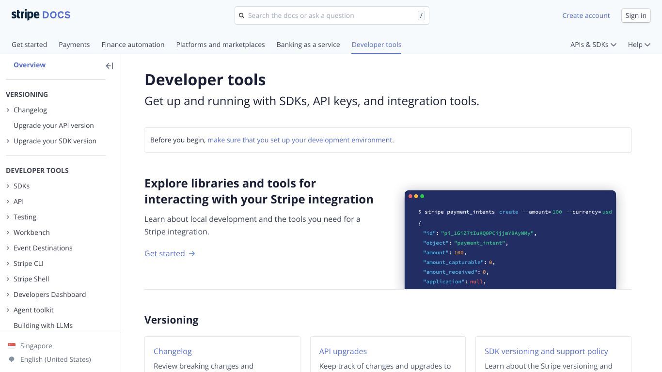Click the Stripe Docs logo
Image resolution: width=662 pixels, height=372 pixels.
click(x=41, y=15)
